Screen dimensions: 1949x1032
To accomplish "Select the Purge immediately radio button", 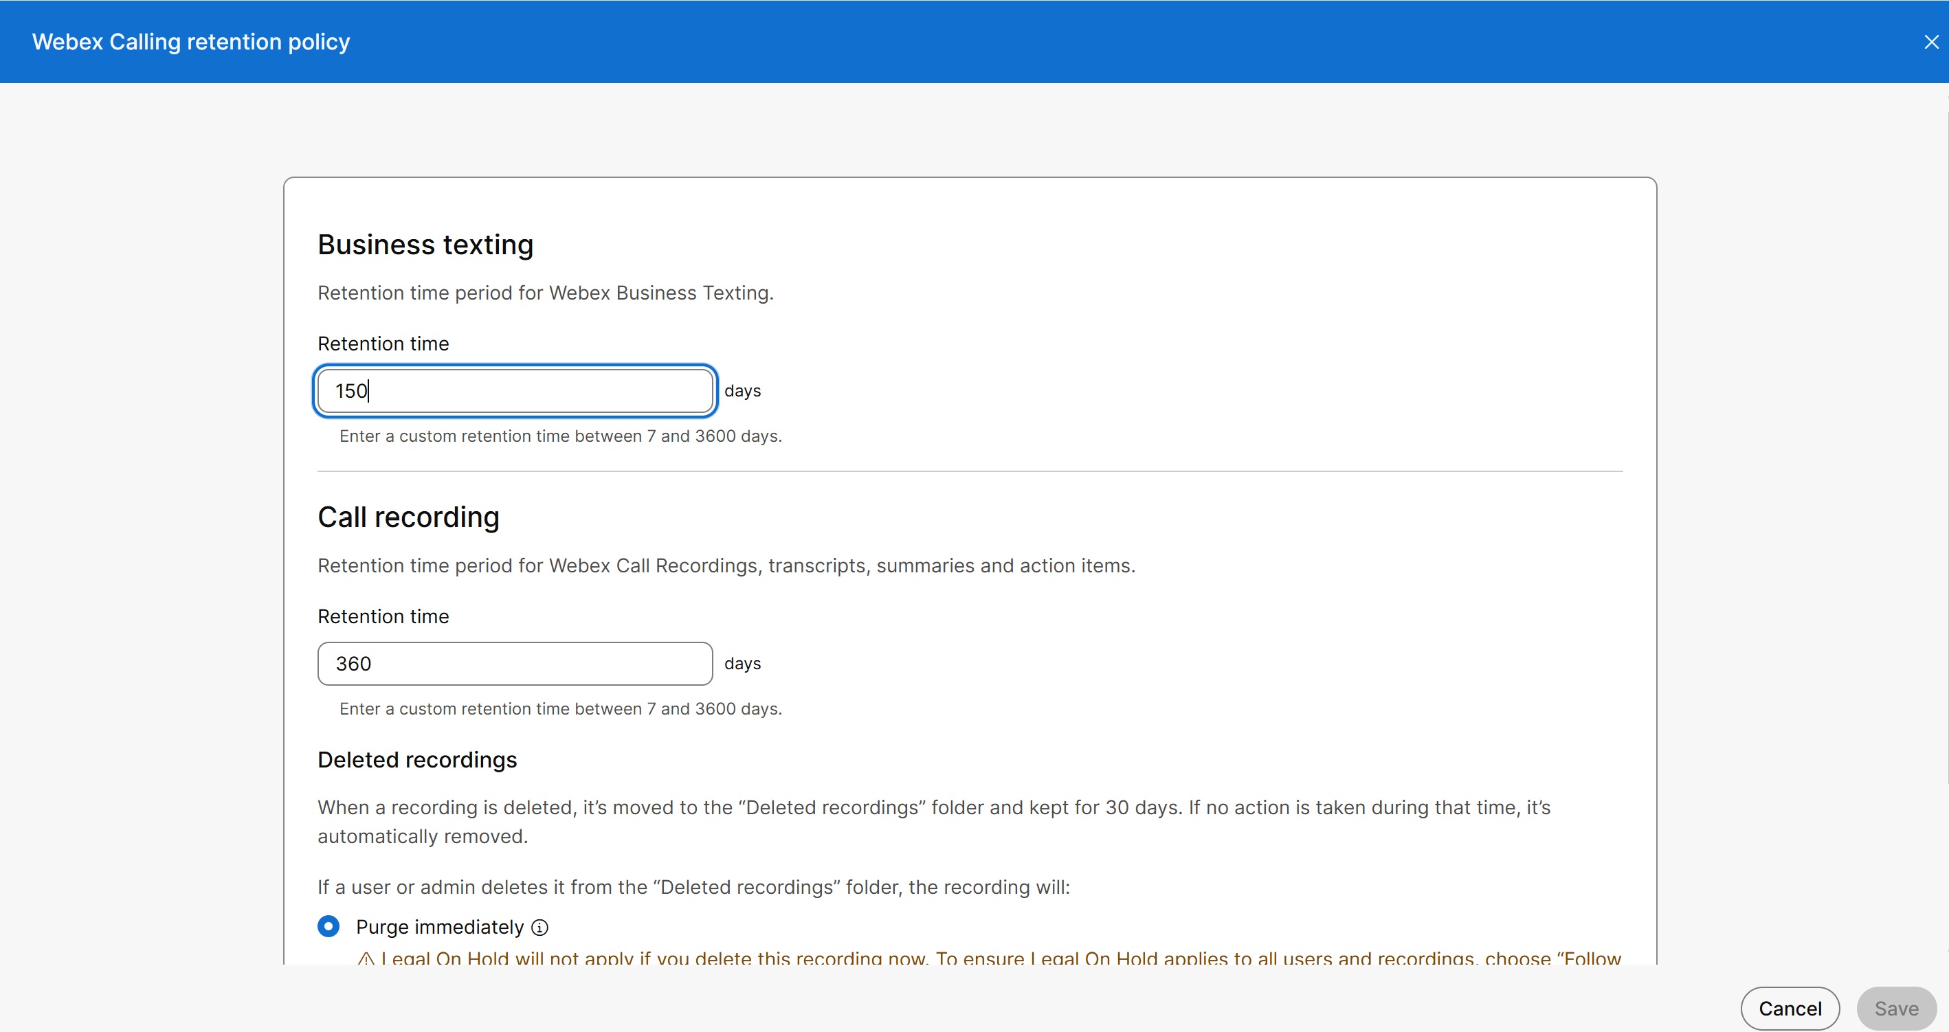I will click(328, 926).
